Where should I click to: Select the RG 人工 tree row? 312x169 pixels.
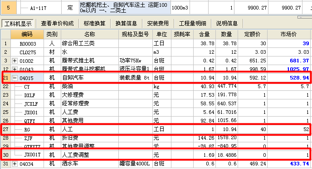pos(156,129)
